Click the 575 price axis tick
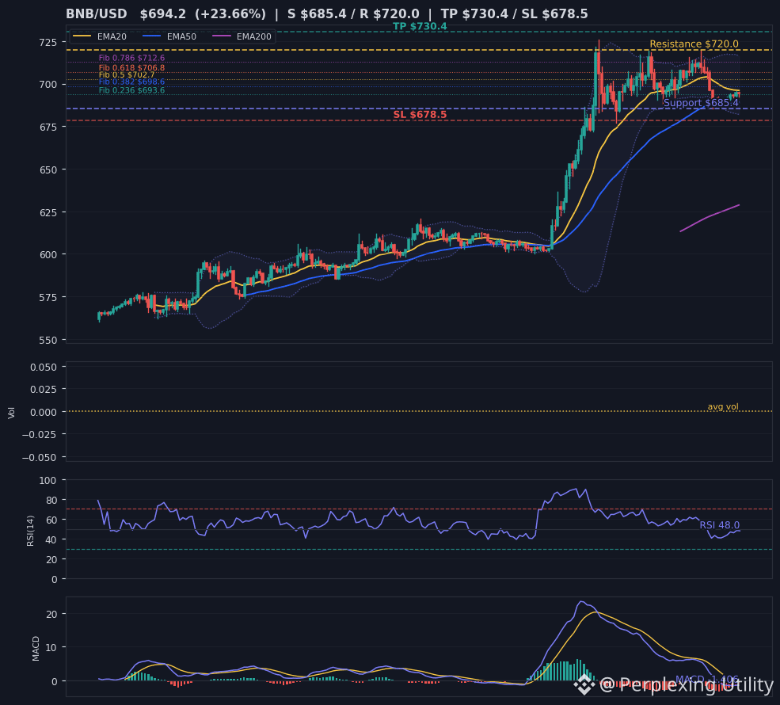 click(x=49, y=297)
